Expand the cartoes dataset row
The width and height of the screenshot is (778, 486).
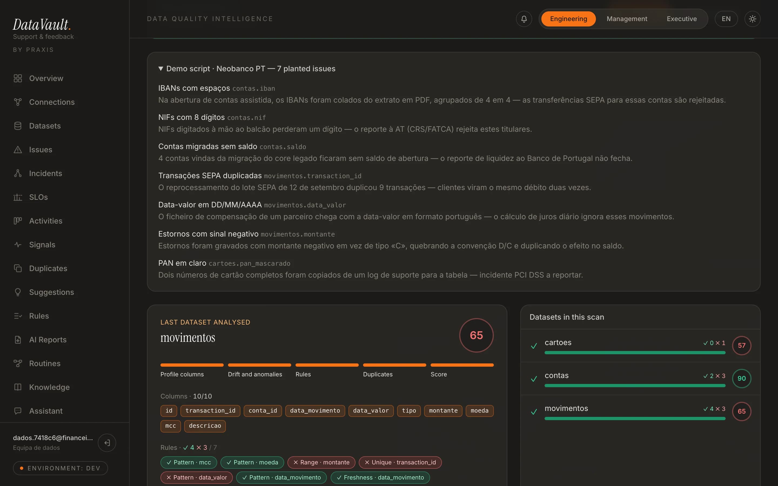point(640,346)
